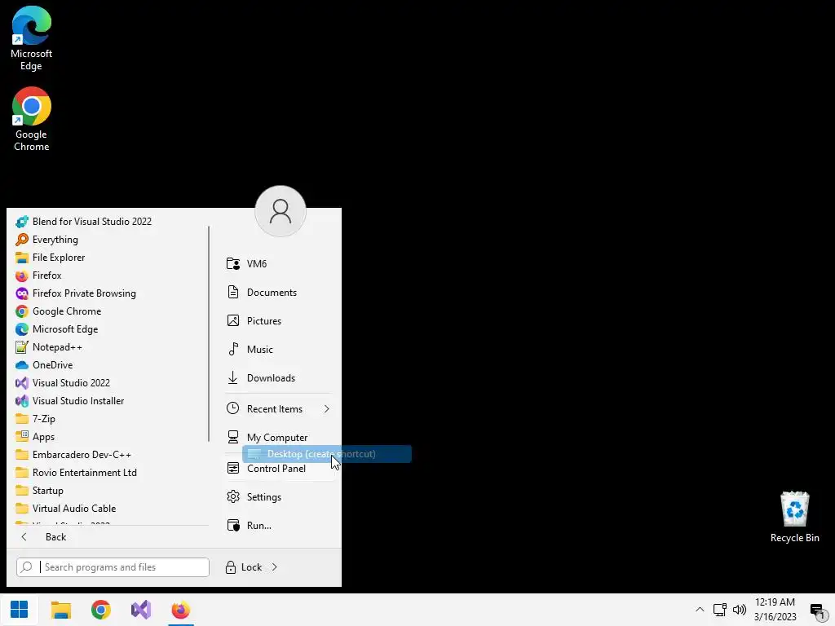
Task: Click the Search programs and files box
Action: pos(113,567)
